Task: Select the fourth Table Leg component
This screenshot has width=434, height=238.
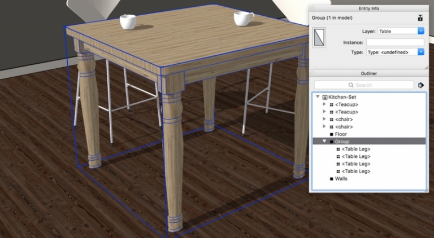Action: click(356, 171)
